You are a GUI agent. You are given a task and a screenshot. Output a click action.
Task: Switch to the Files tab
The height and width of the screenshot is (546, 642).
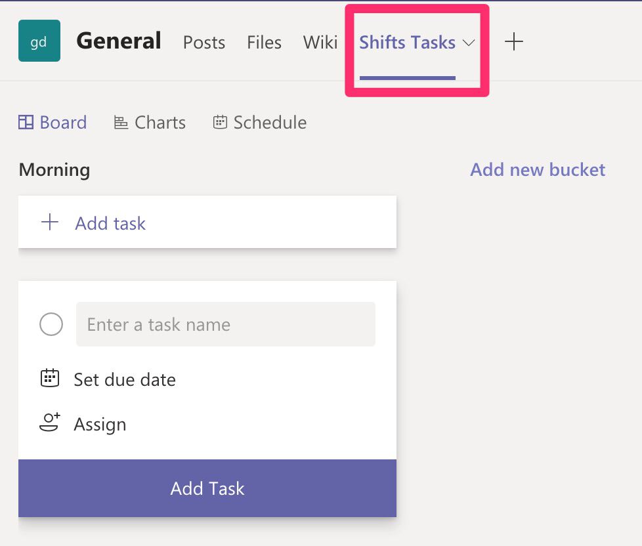264,42
